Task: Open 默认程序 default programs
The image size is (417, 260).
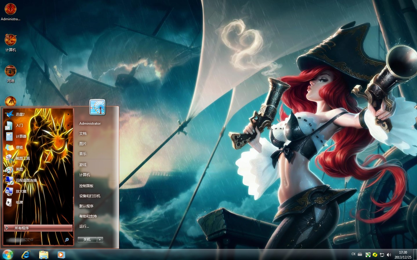Action: (x=86, y=206)
